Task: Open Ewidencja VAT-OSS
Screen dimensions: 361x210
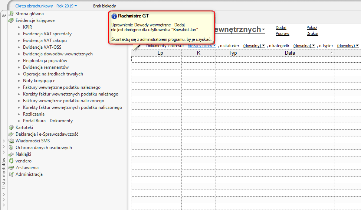Action: tap(42, 47)
